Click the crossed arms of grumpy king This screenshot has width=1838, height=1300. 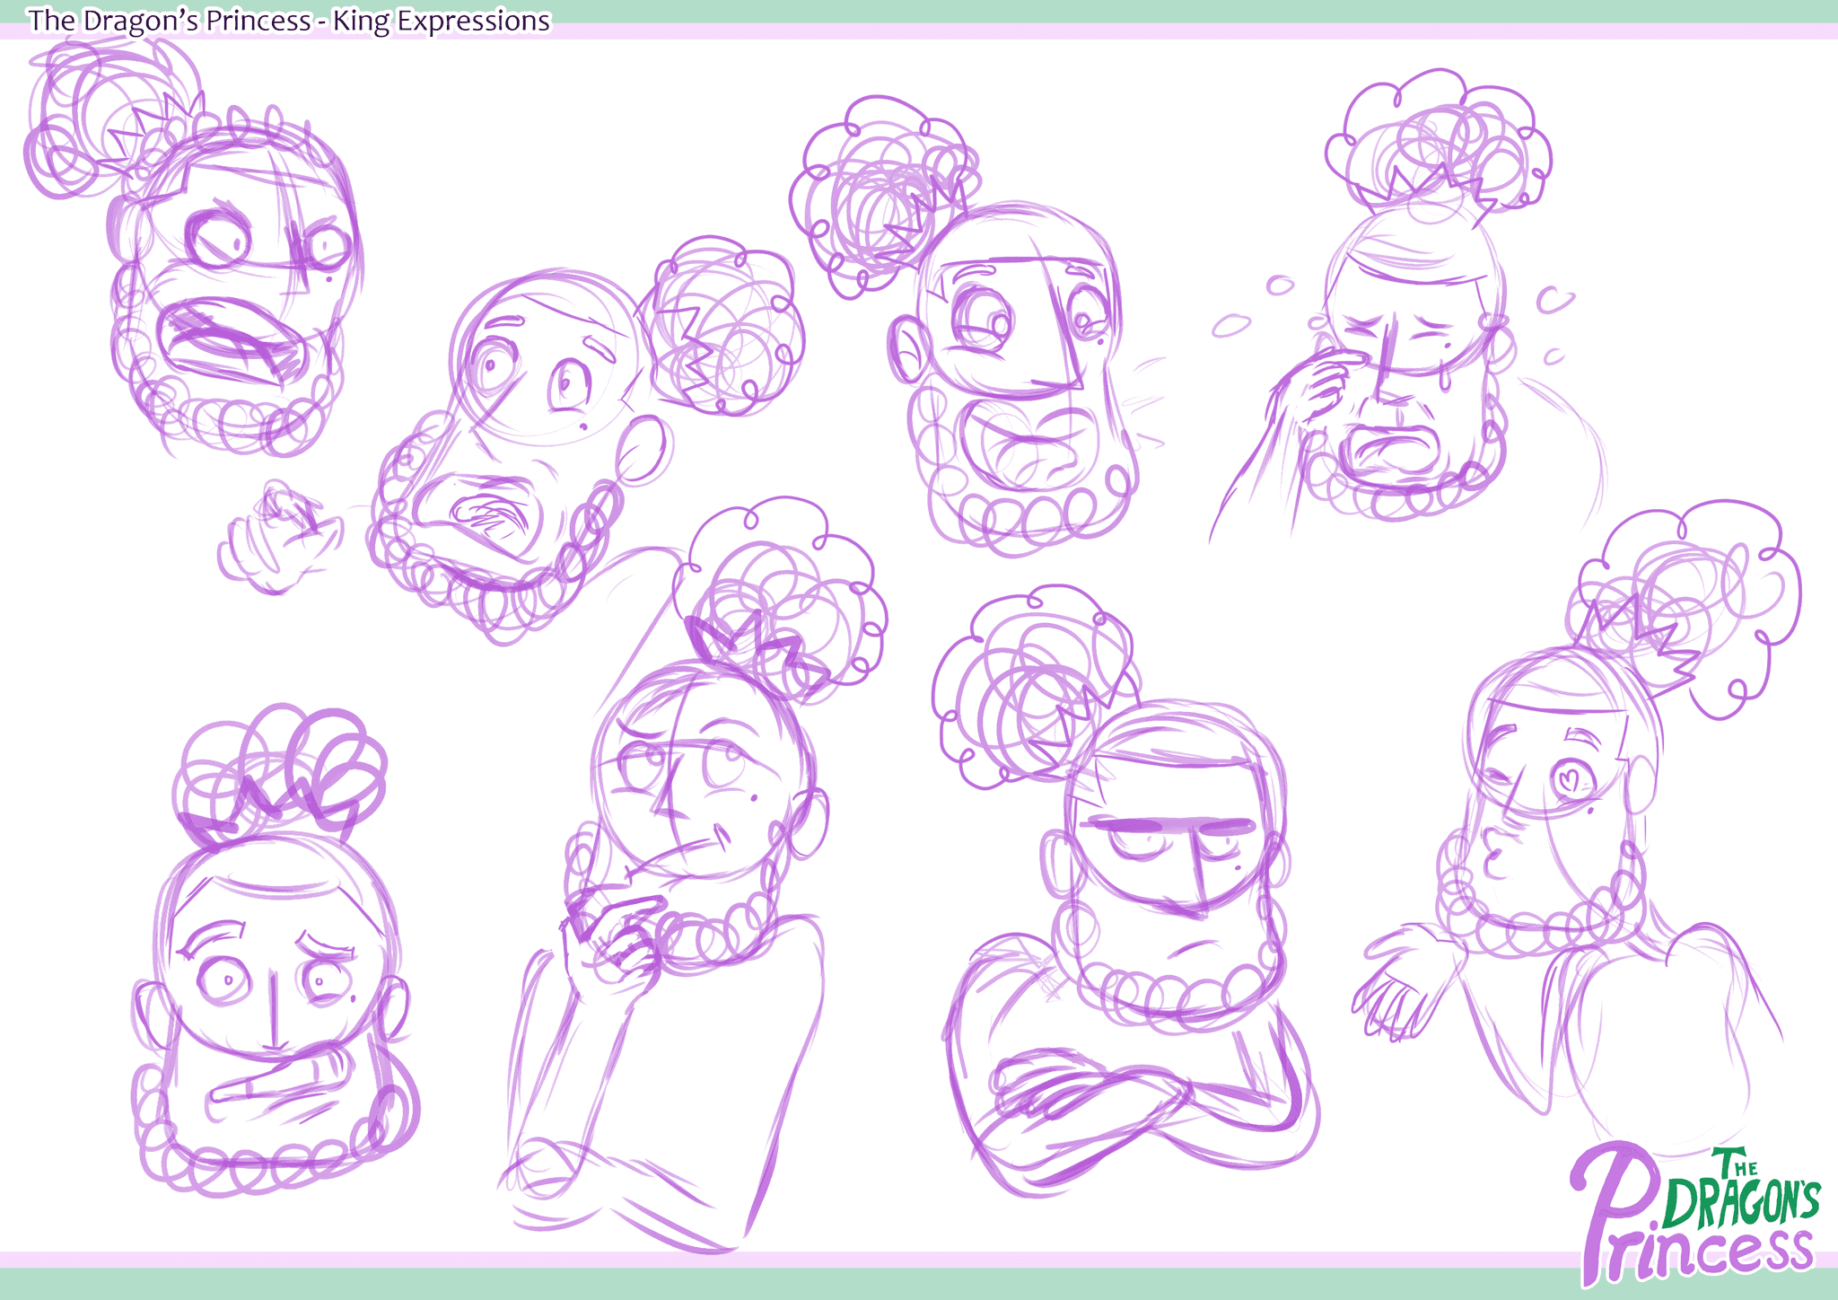tap(1135, 1104)
